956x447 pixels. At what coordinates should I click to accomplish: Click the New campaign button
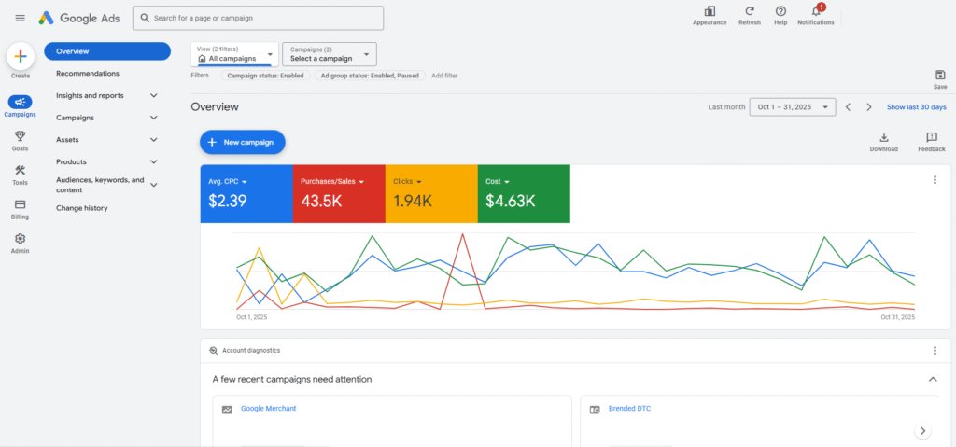[x=242, y=142]
